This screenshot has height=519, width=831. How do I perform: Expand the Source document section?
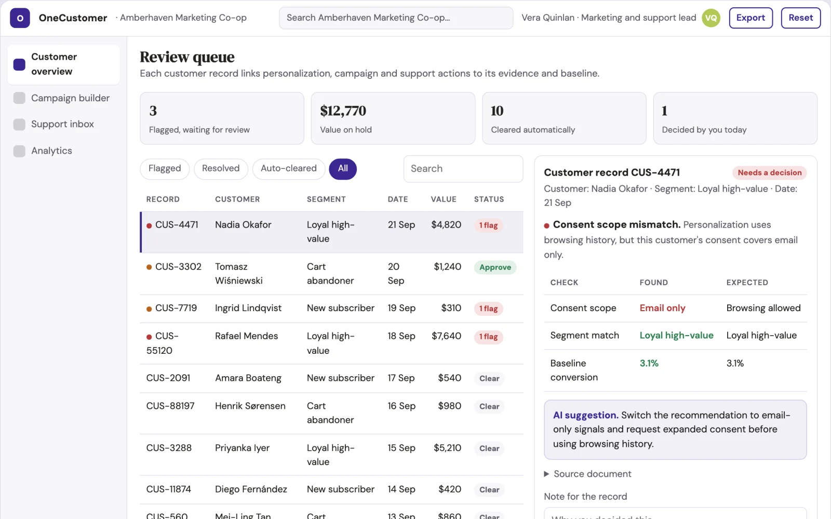pos(587,474)
